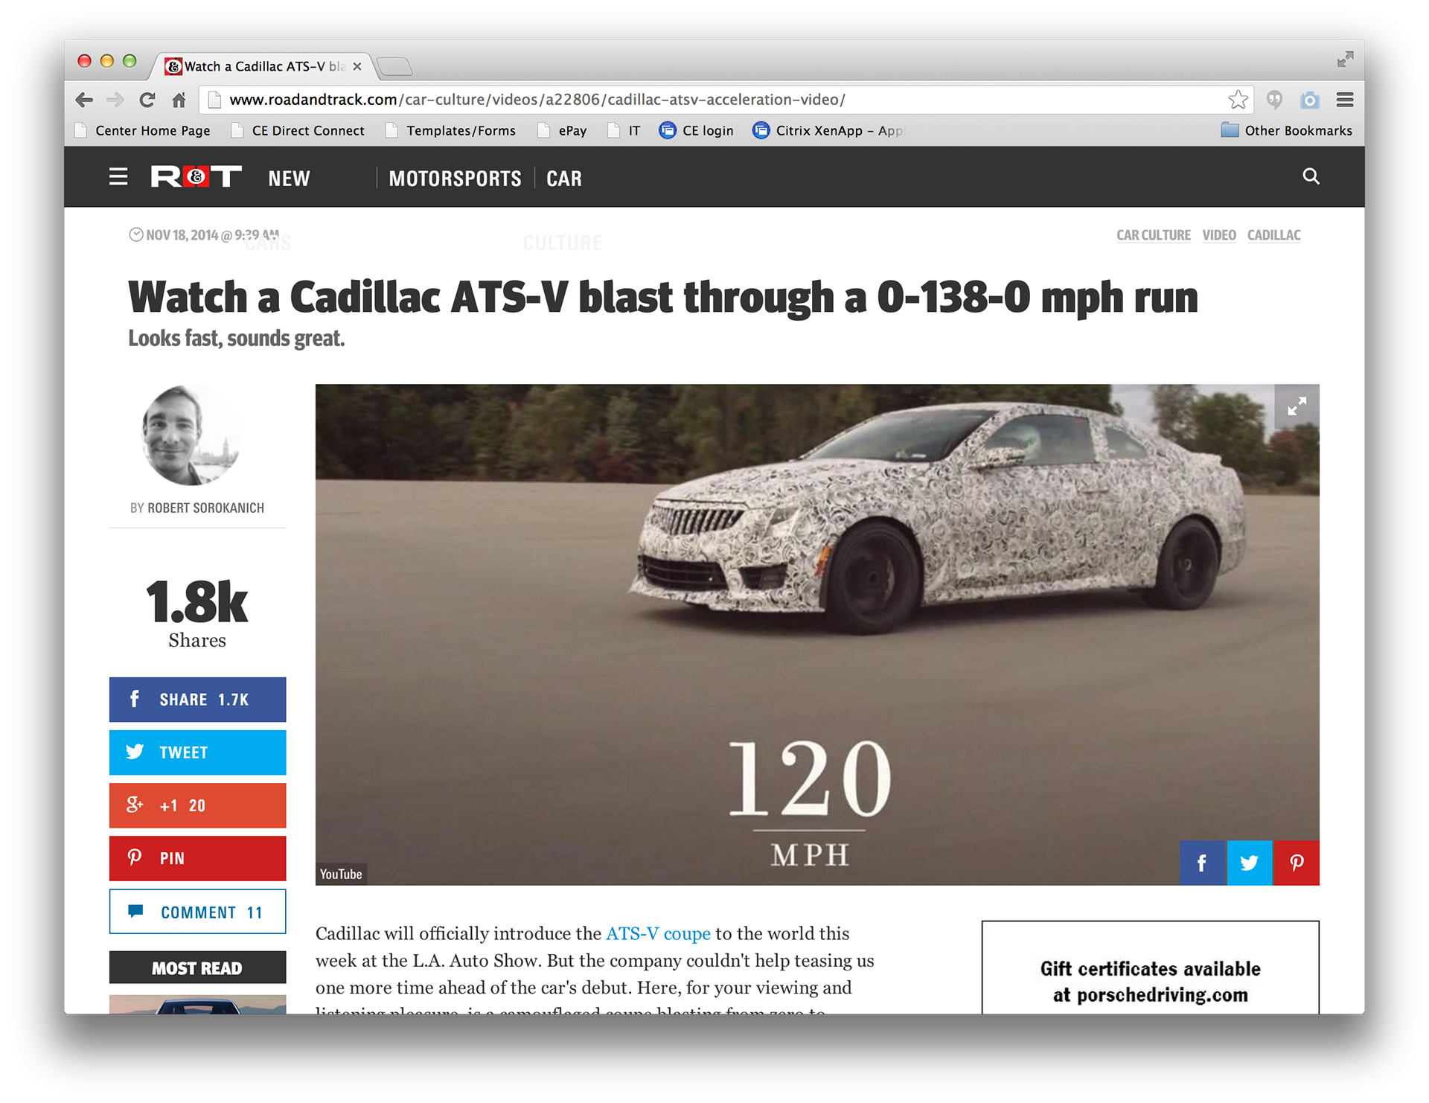The image size is (1429, 1103).
Task: Go back with the browser back arrow
Action: [x=84, y=100]
